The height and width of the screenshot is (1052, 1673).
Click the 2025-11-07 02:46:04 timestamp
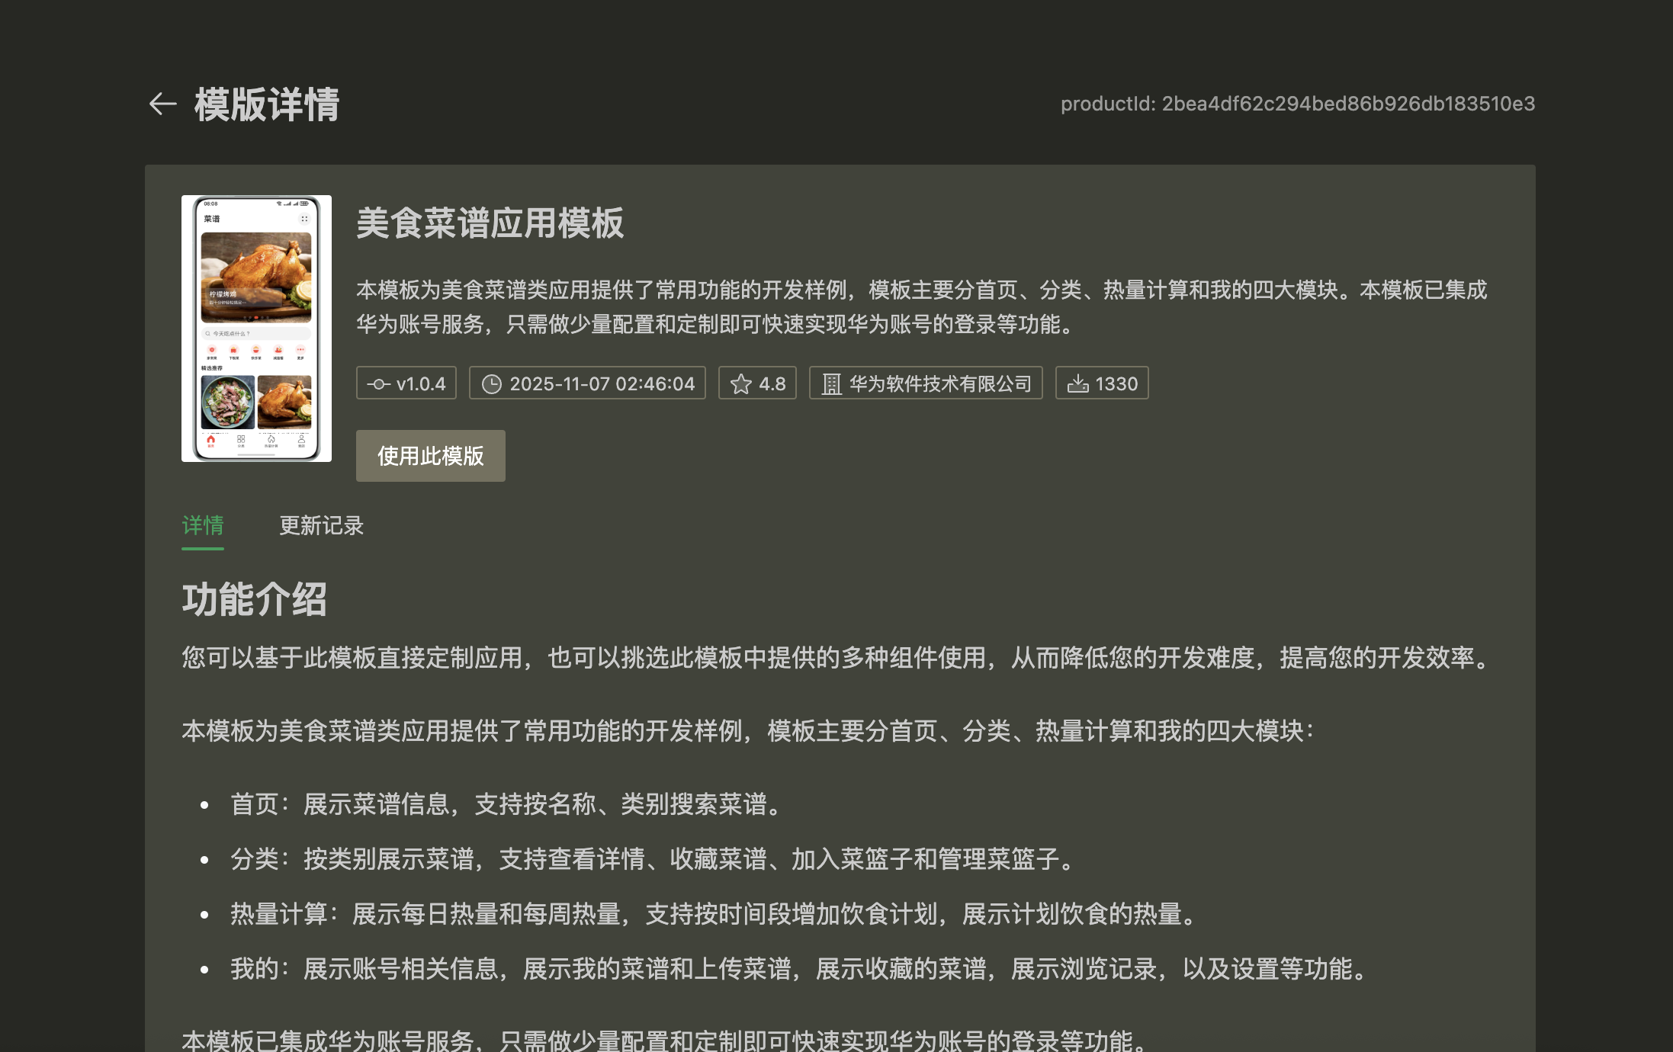(x=602, y=384)
